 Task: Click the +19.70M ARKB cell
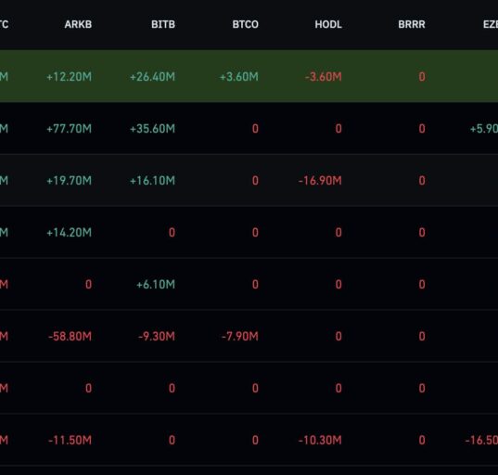pyautogui.click(x=69, y=181)
